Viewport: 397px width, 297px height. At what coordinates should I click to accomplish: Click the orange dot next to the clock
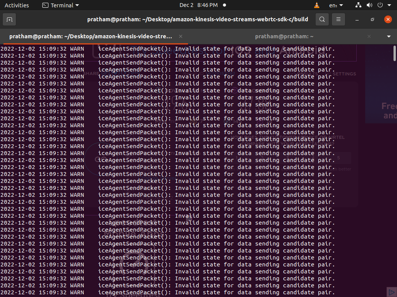[x=225, y=5]
